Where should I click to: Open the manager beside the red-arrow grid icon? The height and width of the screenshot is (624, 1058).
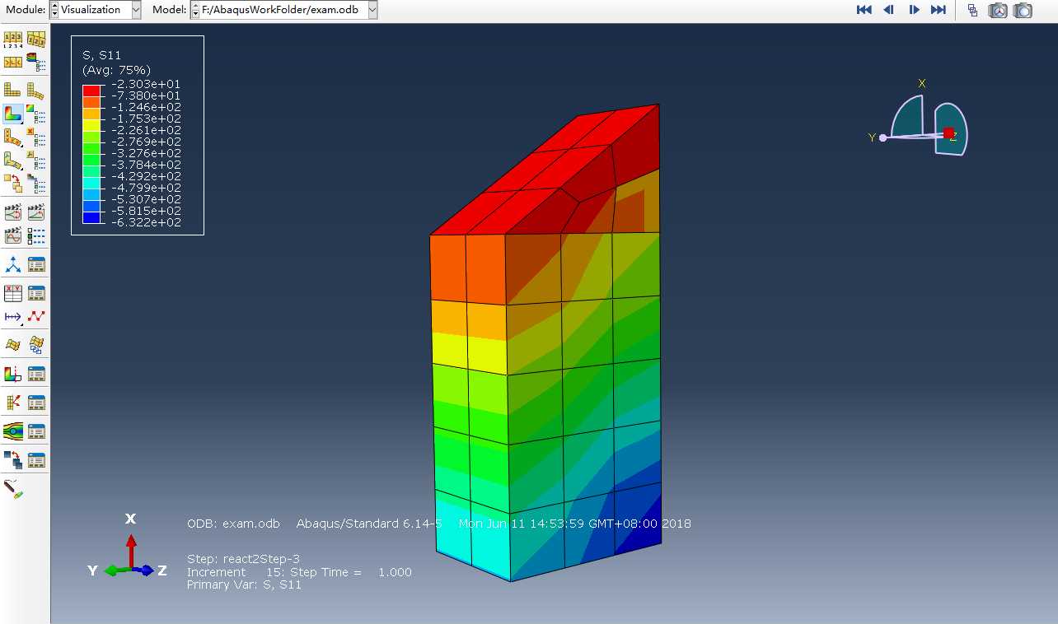click(x=36, y=403)
